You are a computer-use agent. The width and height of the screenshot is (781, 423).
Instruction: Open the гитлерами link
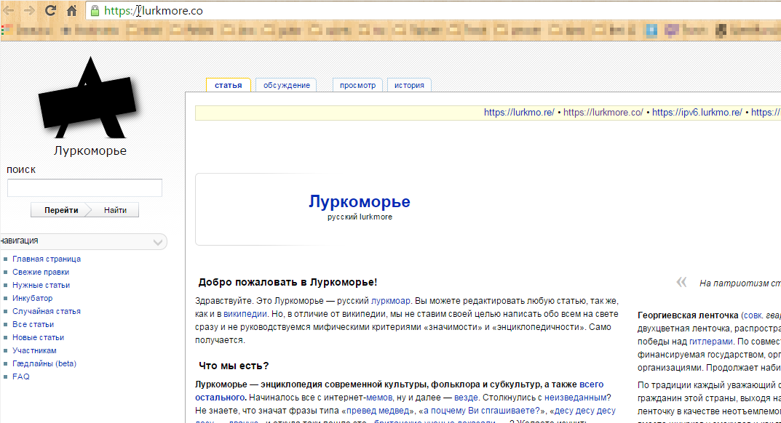pyautogui.click(x=711, y=342)
